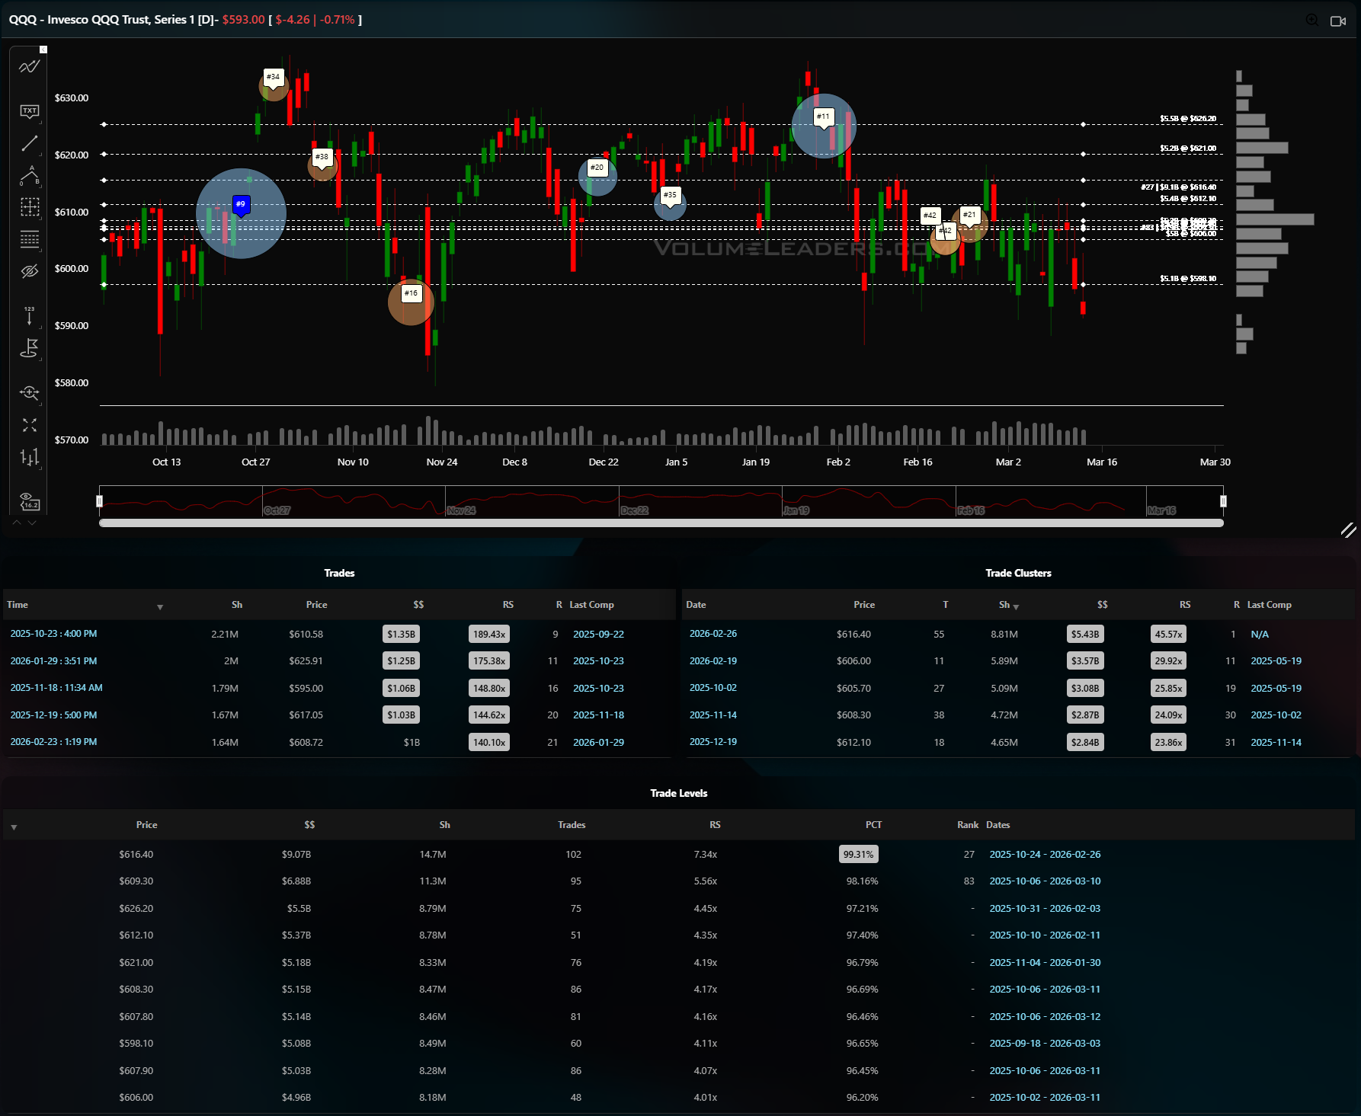
Task: Click the video camera icon at top right
Action: [x=1338, y=21]
